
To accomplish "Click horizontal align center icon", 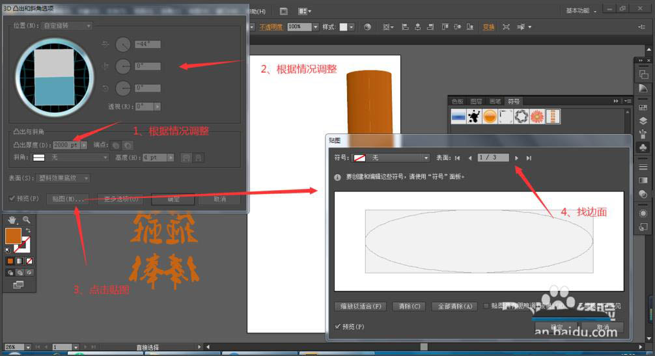I will click(x=417, y=27).
